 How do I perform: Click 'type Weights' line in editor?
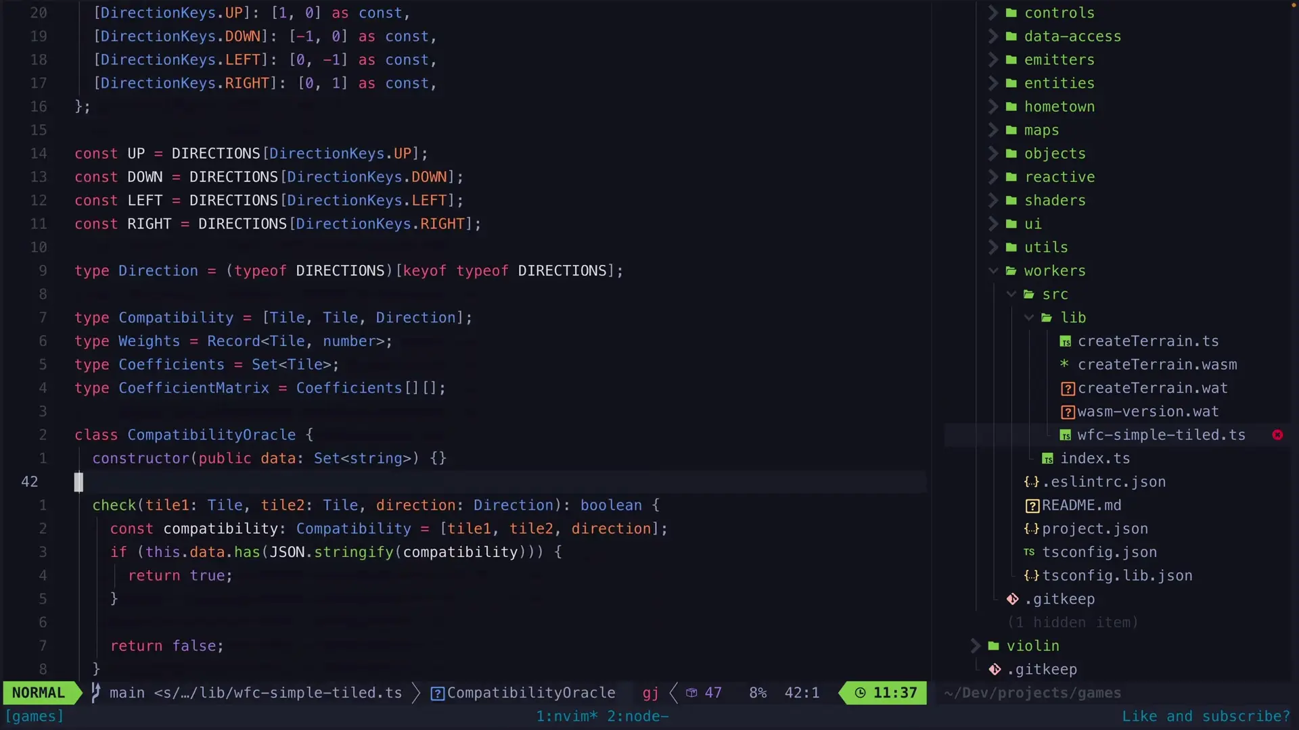pyautogui.click(x=233, y=341)
